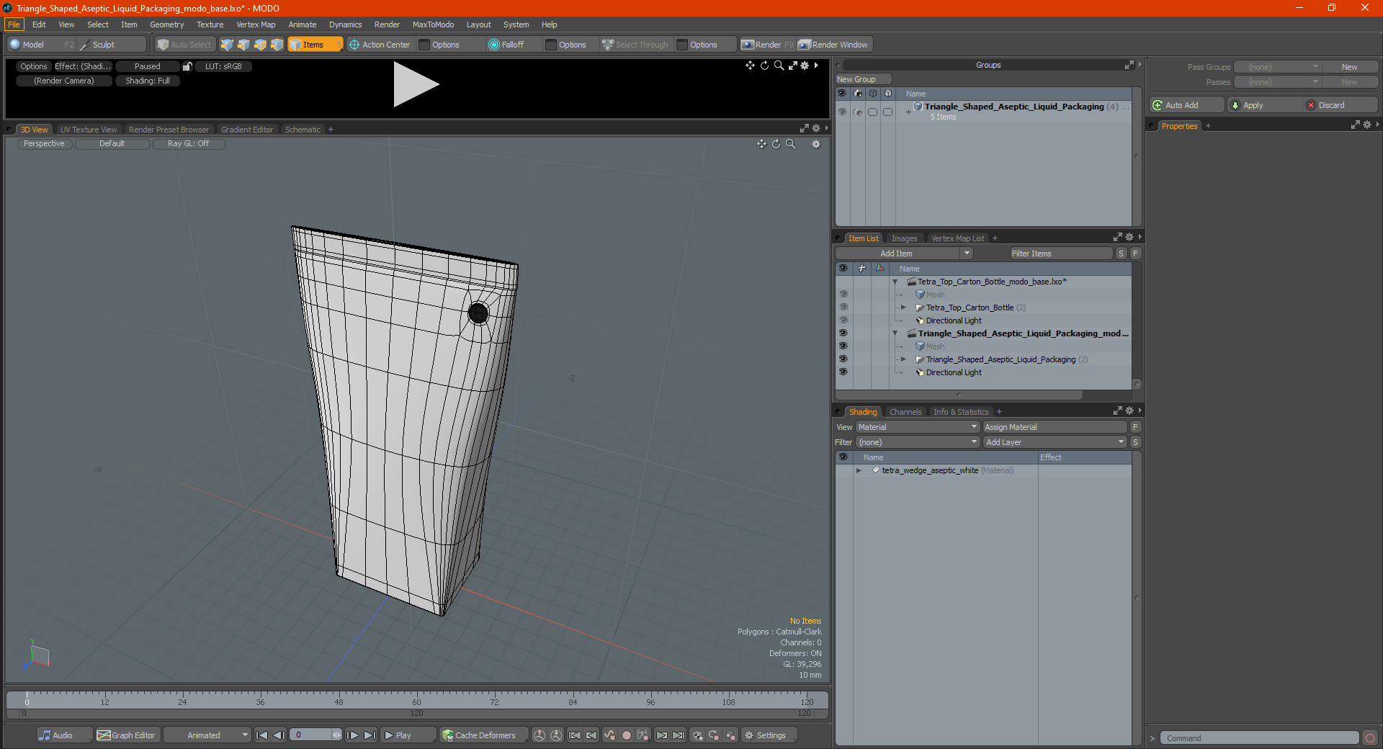This screenshot has height=749, width=1383.
Task: Open Filter (none) dropdown
Action: click(x=918, y=442)
